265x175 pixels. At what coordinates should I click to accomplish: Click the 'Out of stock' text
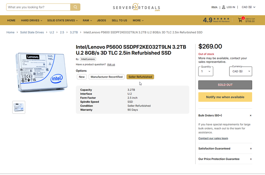click(x=206, y=54)
